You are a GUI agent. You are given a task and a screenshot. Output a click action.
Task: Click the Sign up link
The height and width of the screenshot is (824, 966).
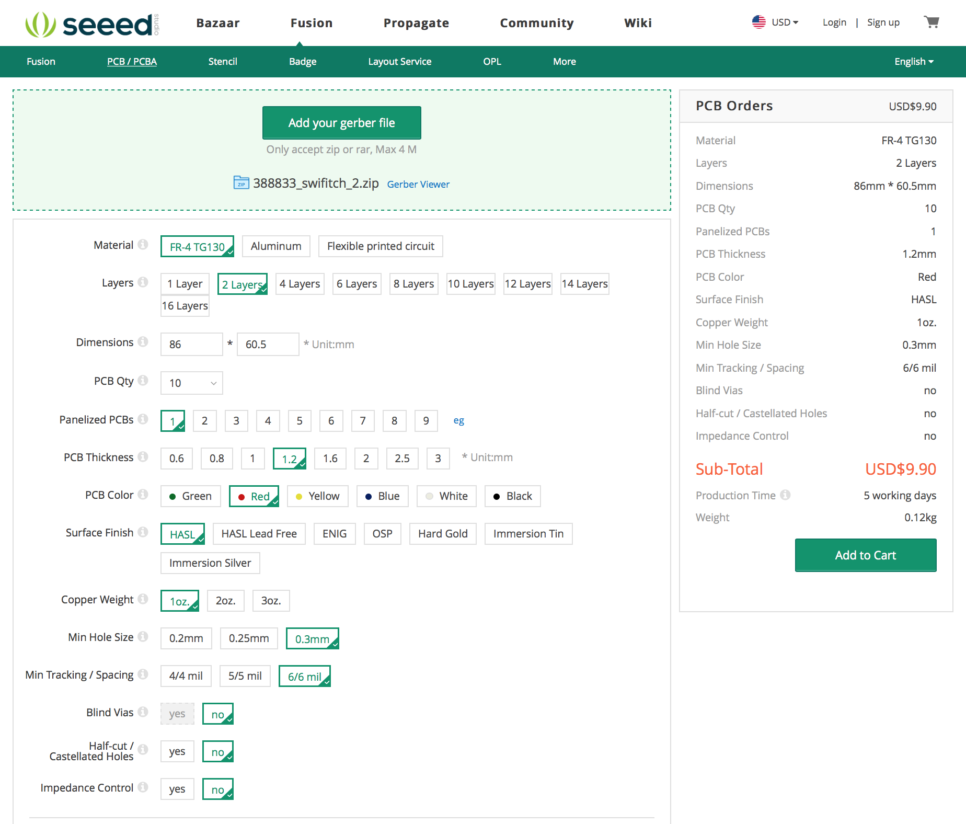[x=883, y=22]
